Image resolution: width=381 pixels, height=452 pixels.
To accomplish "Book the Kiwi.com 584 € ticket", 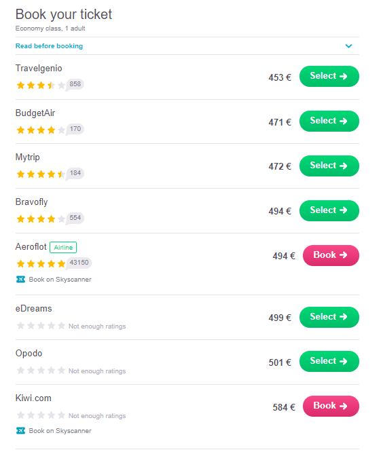I will [331, 406].
